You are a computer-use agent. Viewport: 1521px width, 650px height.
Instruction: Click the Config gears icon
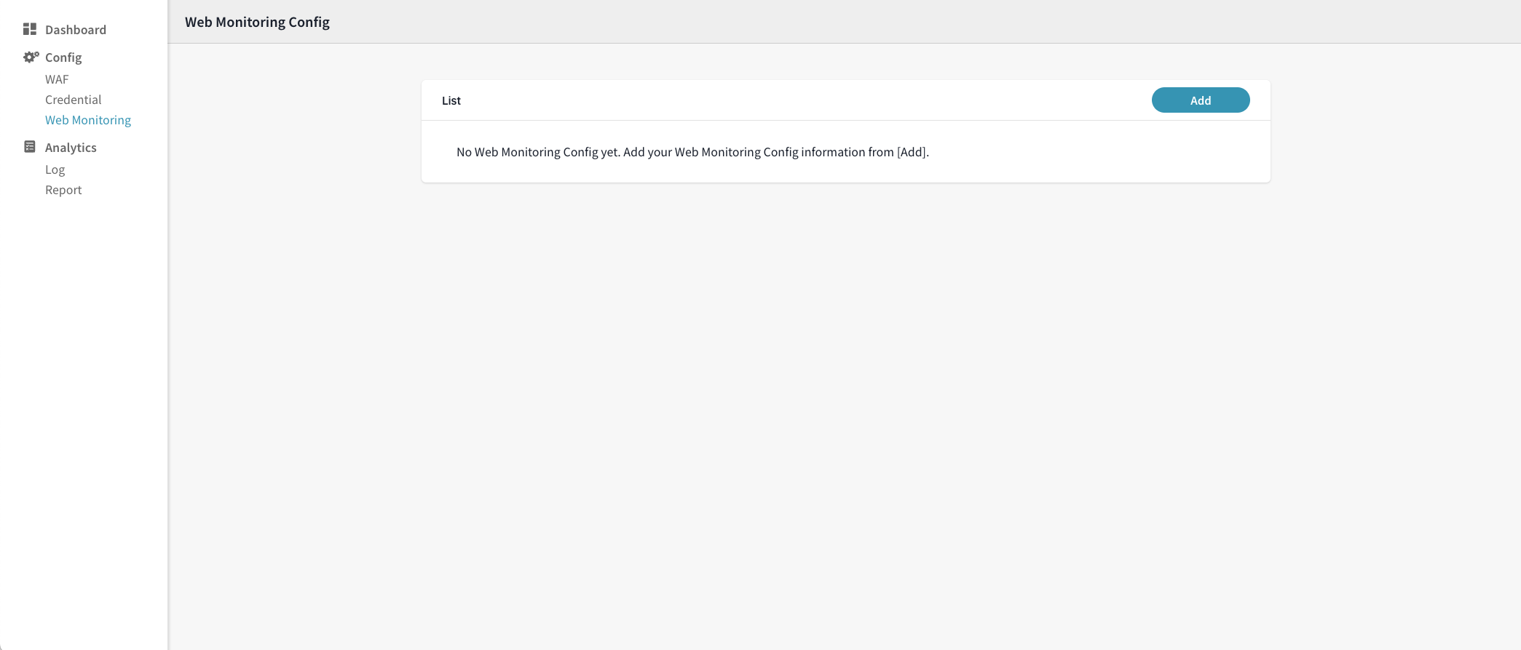(x=31, y=57)
